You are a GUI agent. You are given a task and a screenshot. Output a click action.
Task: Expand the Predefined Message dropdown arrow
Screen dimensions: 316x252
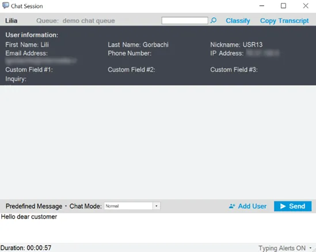point(66,206)
